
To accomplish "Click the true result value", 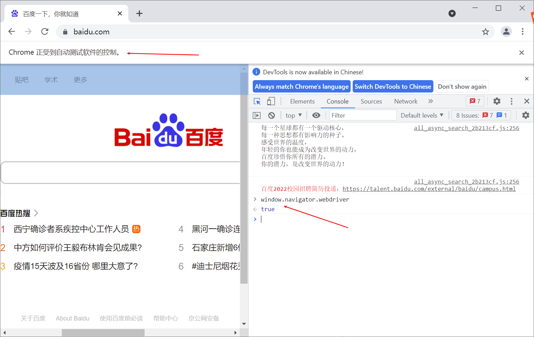I will (268, 209).
